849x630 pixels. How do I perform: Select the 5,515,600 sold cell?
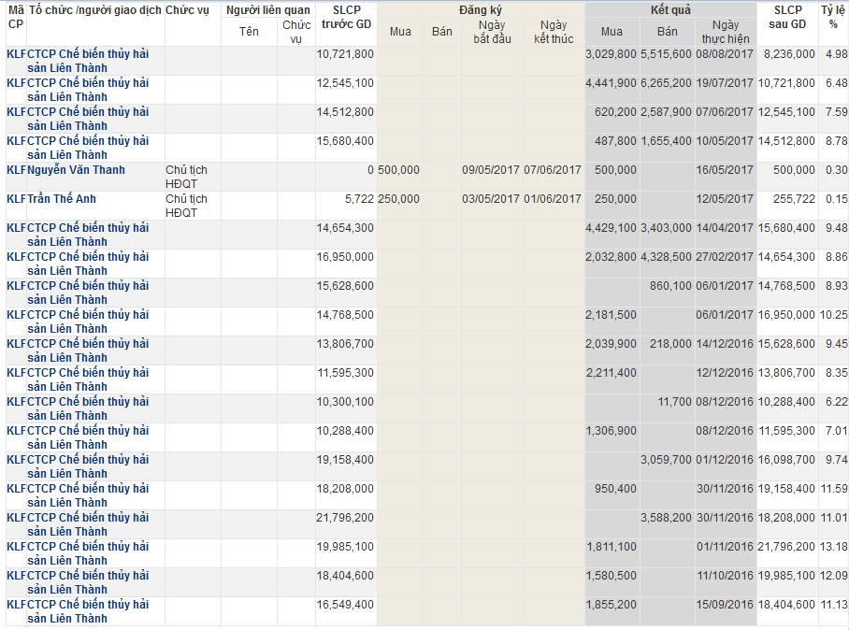(x=666, y=54)
